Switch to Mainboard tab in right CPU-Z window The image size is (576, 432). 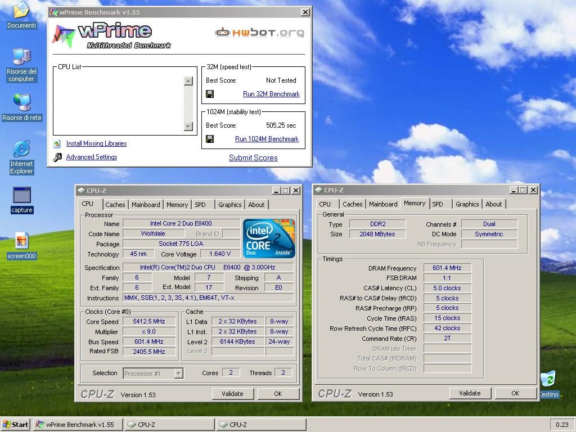click(x=382, y=204)
